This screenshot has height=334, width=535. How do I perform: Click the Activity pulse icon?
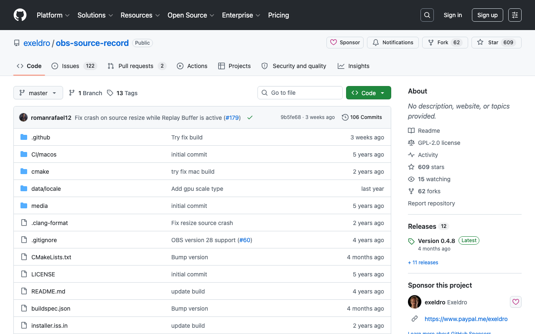pos(411,155)
